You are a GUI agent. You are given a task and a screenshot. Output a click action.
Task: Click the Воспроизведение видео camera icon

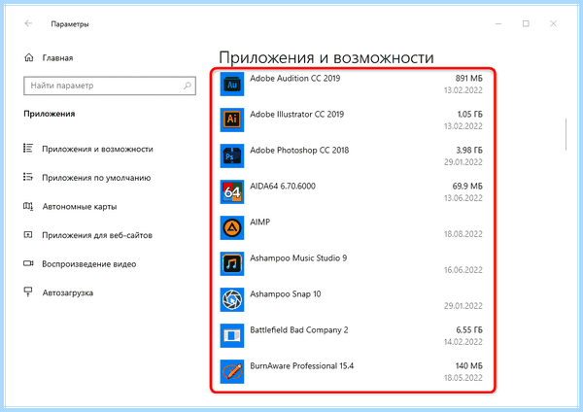pyautogui.click(x=28, y=263)
